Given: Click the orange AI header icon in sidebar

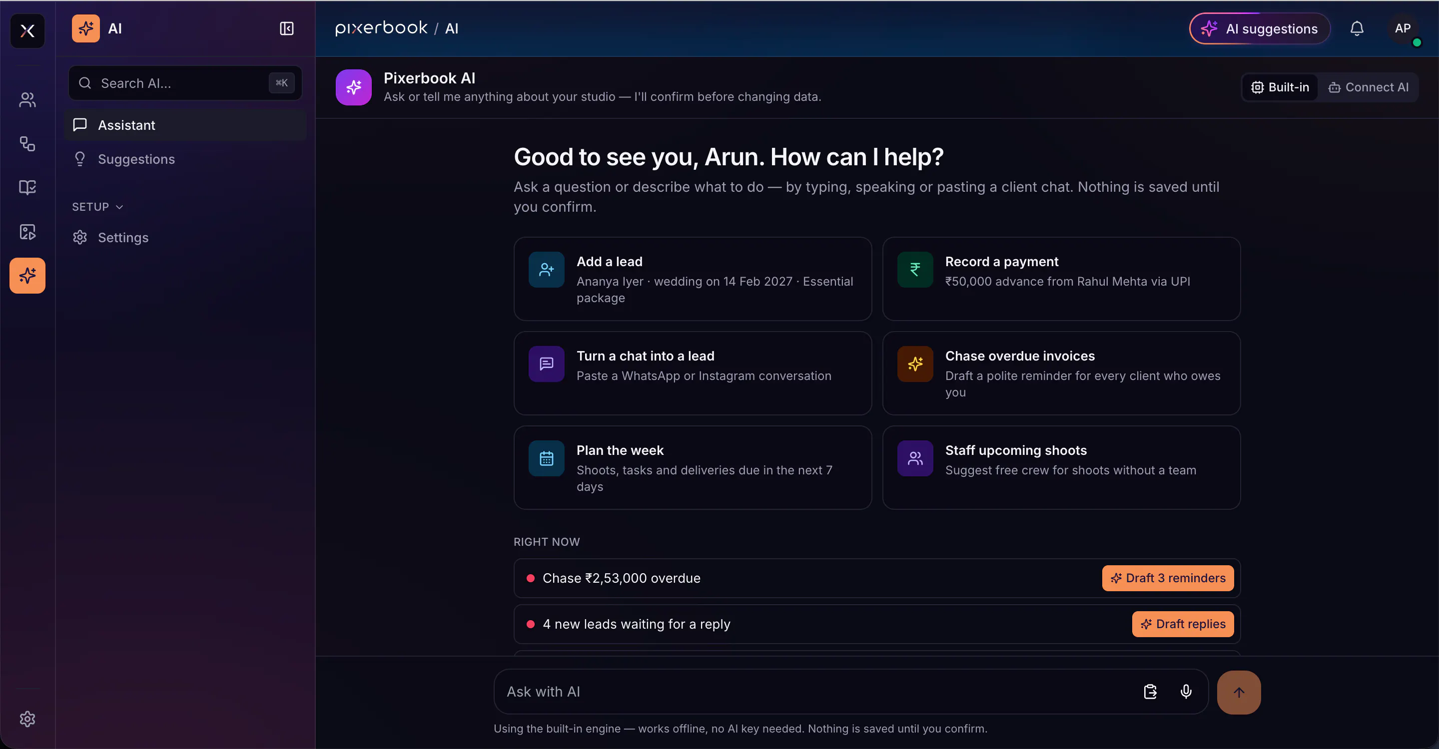Looking at the screenshot, I should (85, 28).
